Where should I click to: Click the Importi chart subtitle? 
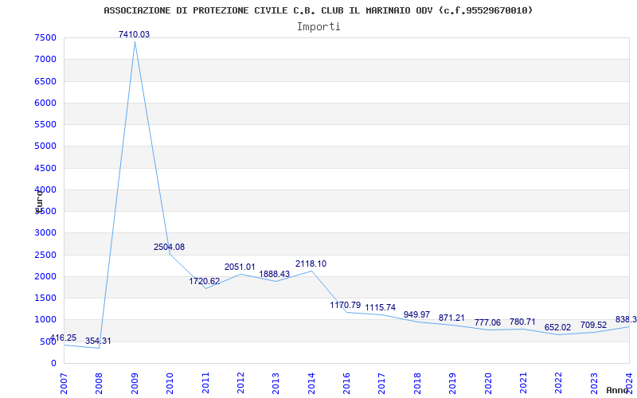pyautogui.click(x=318, y=26)
